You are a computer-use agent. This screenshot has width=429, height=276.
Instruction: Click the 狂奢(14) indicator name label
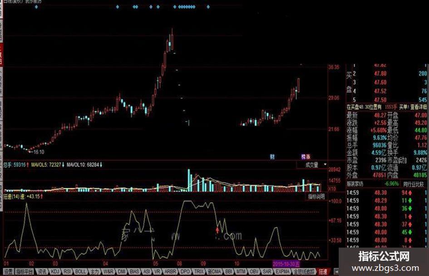pyautogui.click(x=11, y=197)
